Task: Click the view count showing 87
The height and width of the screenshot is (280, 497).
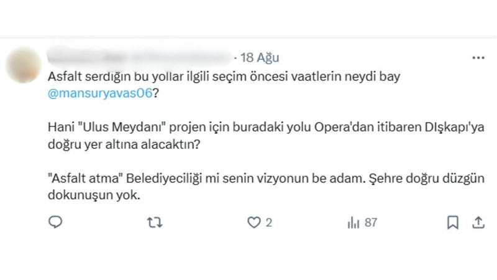Action: [371, 222]
